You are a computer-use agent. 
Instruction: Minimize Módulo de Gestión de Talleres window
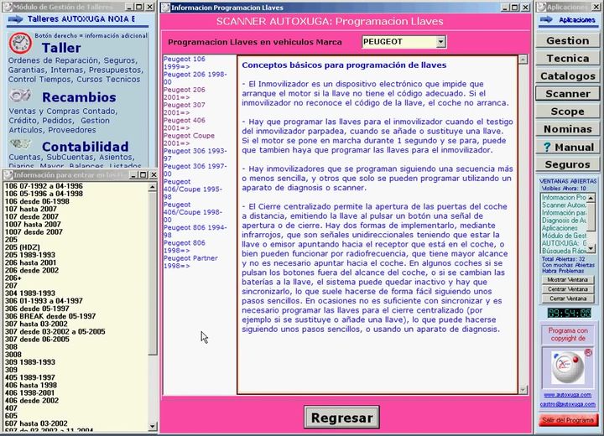point(130,8)
